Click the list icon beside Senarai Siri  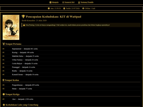(x=63, y=2)
